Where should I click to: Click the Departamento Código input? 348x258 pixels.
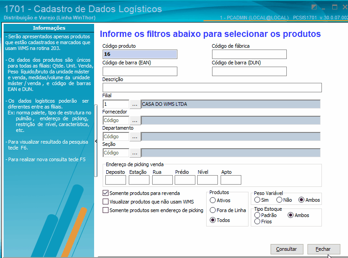(116, 136)
